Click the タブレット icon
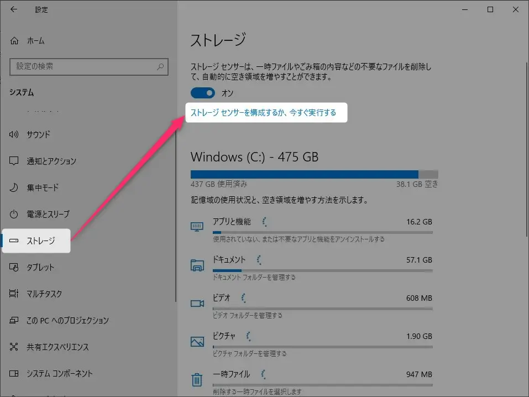 click(x=14, y=267)
